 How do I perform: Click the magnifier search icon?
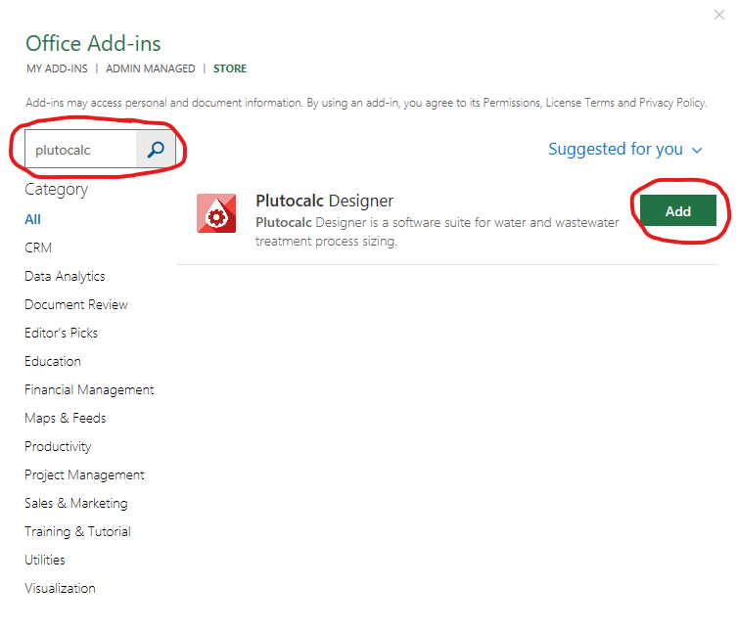coord(156,150)
